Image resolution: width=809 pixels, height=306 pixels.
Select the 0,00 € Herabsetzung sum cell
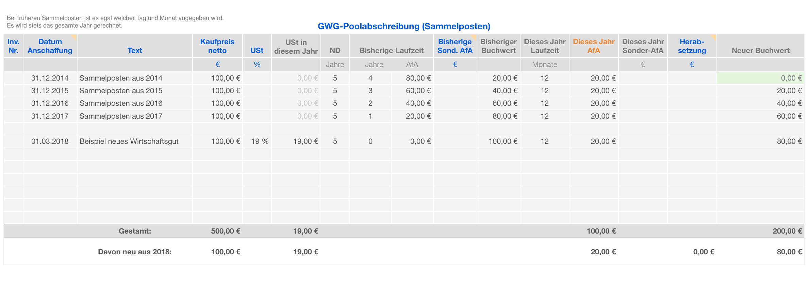pyautogui.click(x=704, y=252)
